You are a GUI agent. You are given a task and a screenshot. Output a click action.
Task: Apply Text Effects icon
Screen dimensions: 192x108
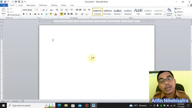tap(46, 14)
